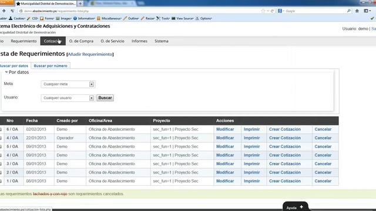
Task: Open the Resize web developer menu
Action: tap(148, 18)
